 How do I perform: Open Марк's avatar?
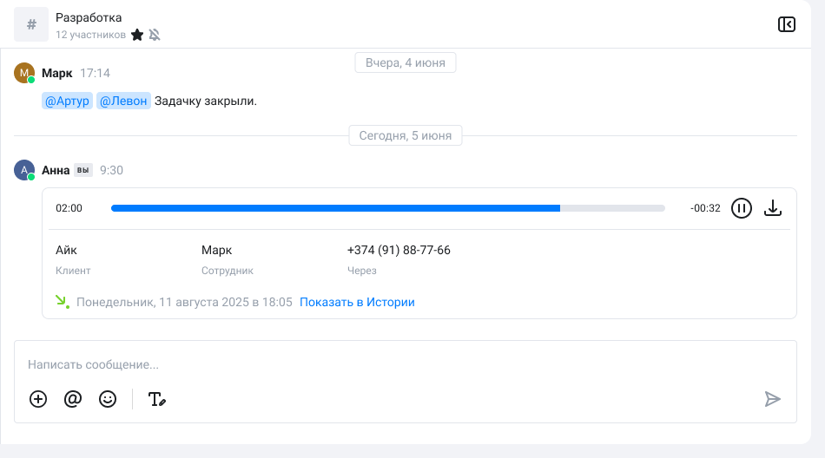(24, 73)
